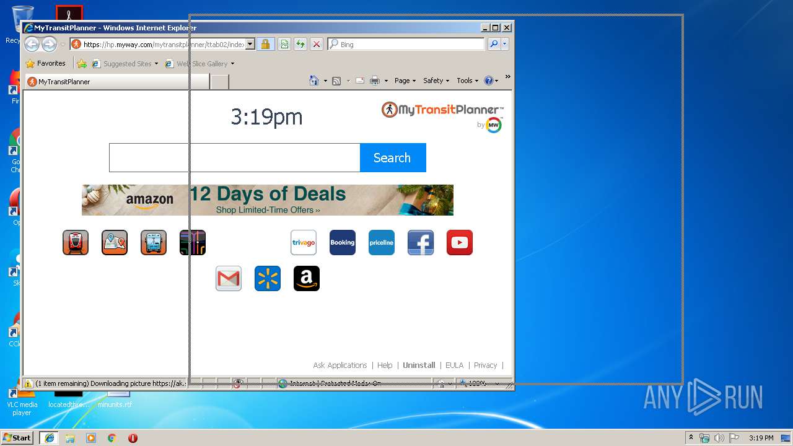The height and width of the screenshot is (446, 793).
Task: Select the MyTransitPlanner tab
Action: coord(116,81)
